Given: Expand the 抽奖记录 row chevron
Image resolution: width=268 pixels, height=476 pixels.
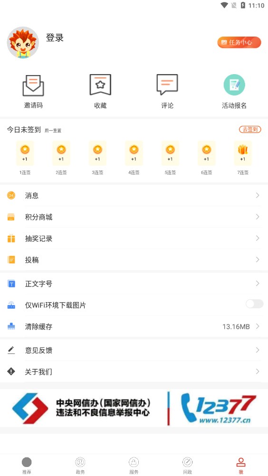Looking at the screenshot, I should coord(258,238).
